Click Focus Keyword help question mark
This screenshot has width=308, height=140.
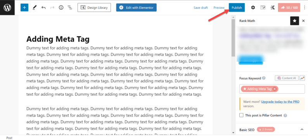click(x=264, y=78)
